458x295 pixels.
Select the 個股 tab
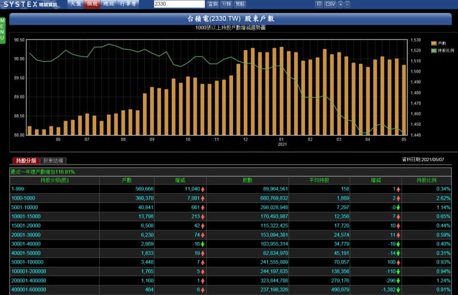92,4
